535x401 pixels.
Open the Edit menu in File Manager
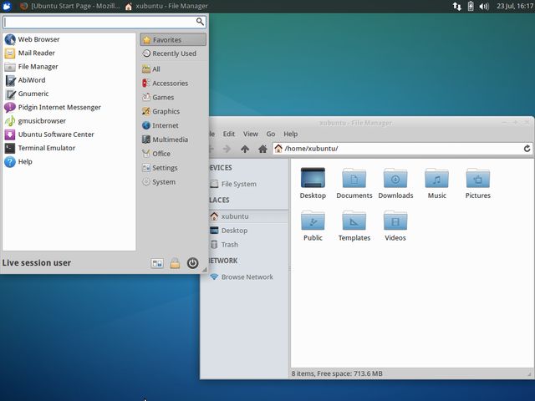pyautogui.click(x=229, y=134)
